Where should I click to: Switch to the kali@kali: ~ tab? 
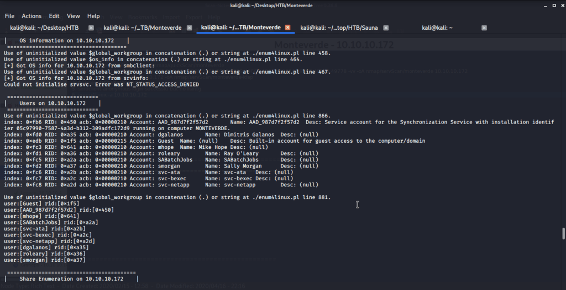coord(437,28)
